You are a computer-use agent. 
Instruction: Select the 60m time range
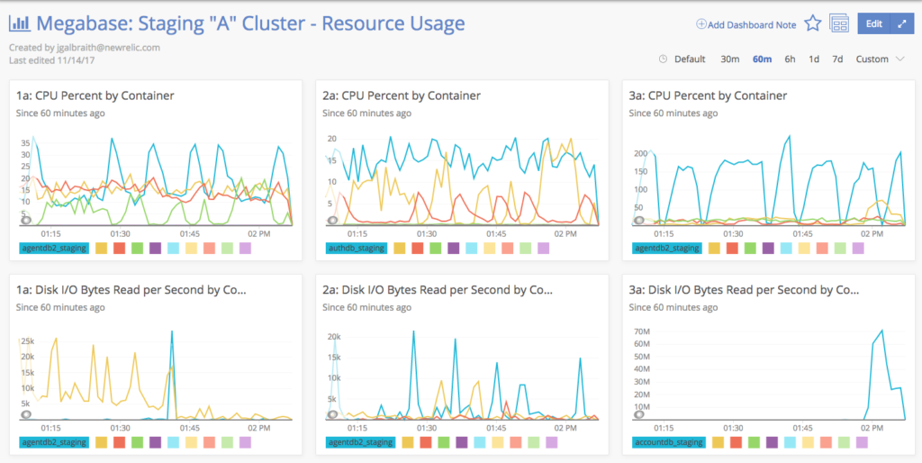pyautogui.click(x=762, y=59)
